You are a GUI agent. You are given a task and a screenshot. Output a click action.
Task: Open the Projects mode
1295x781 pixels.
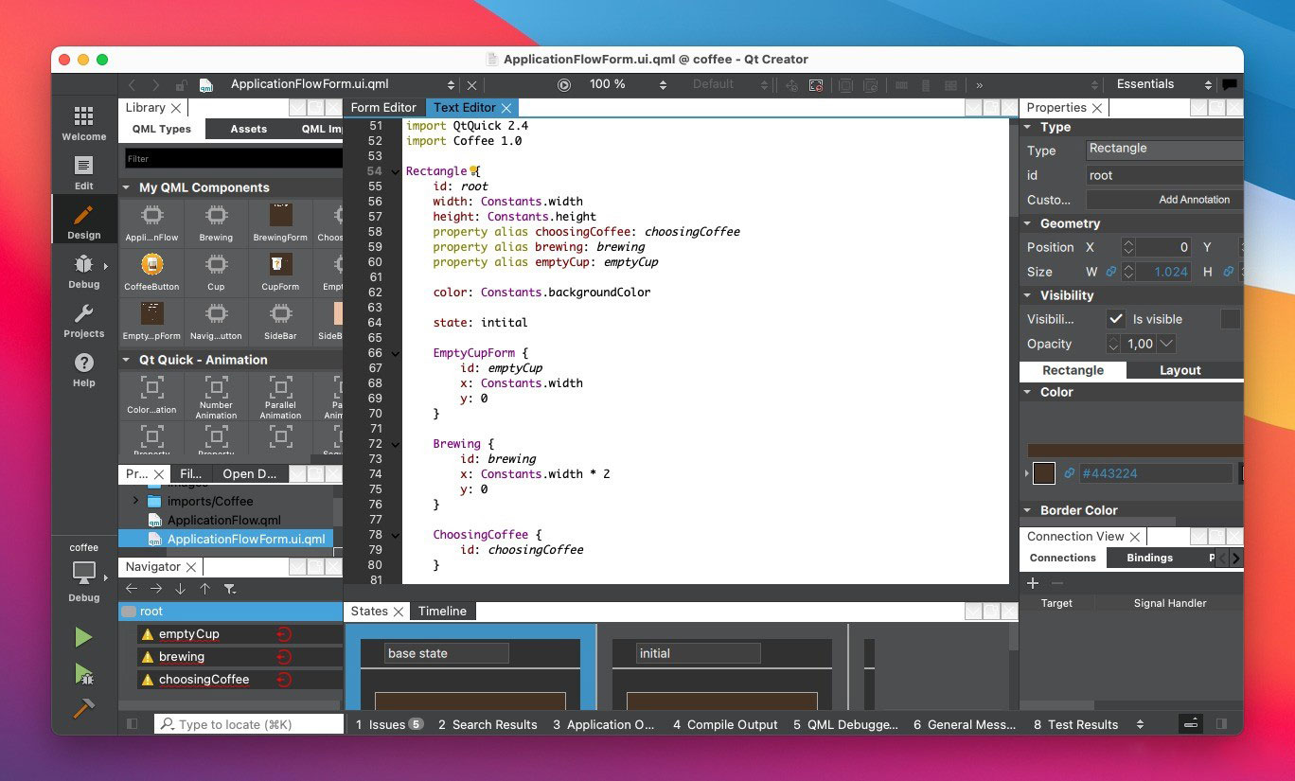(x=83, y=319)
